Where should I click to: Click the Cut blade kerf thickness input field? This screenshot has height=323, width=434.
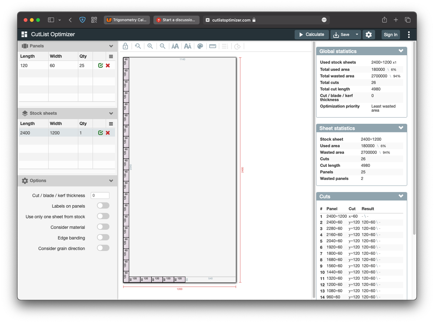(100, 195)
